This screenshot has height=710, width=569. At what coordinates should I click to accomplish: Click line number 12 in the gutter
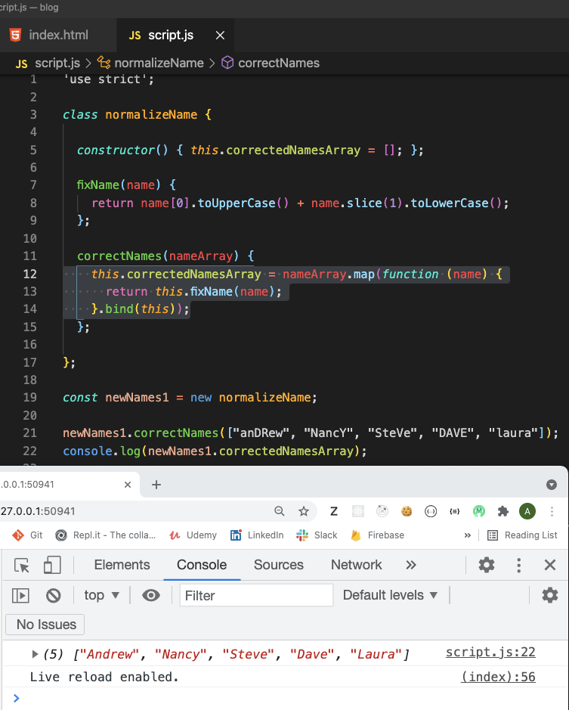tap(30, 274)
